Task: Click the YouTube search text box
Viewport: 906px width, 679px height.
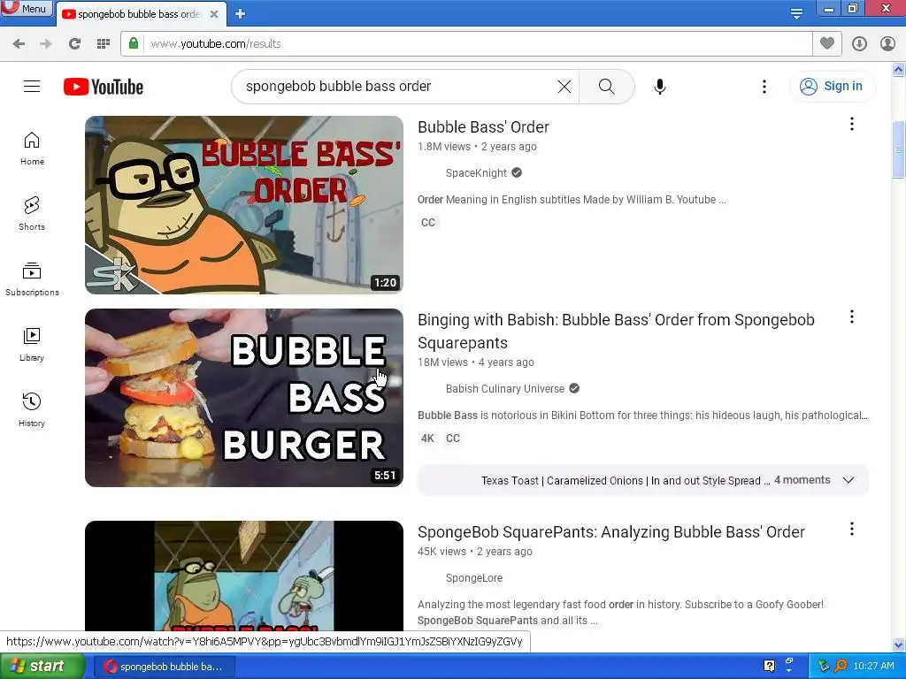Action: (x=395, y=87)
